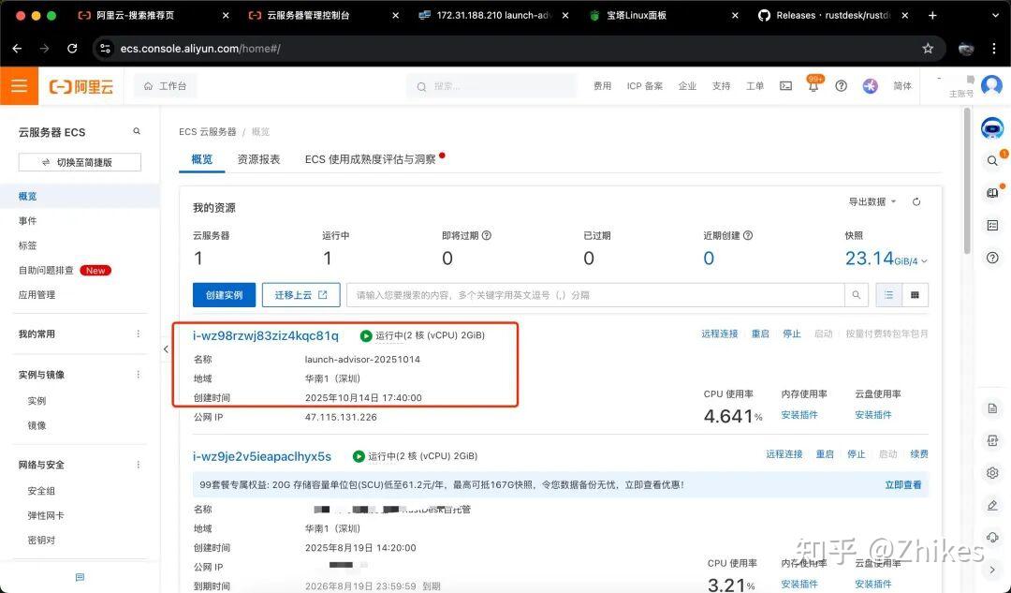1011x593 pixels.
Task: Switch to list view layout
Action: [889, 295]
